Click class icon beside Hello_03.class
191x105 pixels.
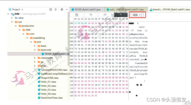(39, 90)
